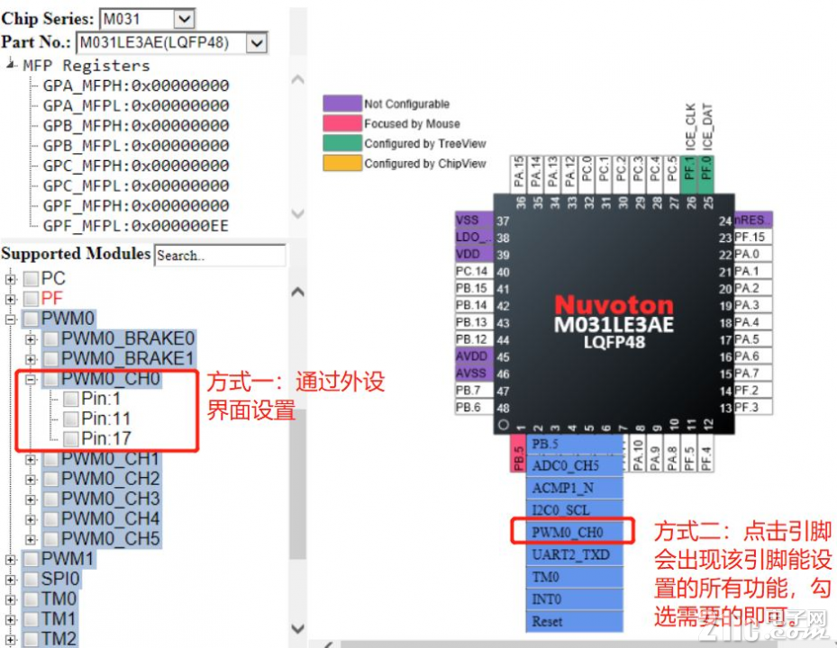Image resolution: width=837 pixels, height=648 pixels.
Task: Check the PWM0 module checkbox
Action: click(x=31, y=319)
